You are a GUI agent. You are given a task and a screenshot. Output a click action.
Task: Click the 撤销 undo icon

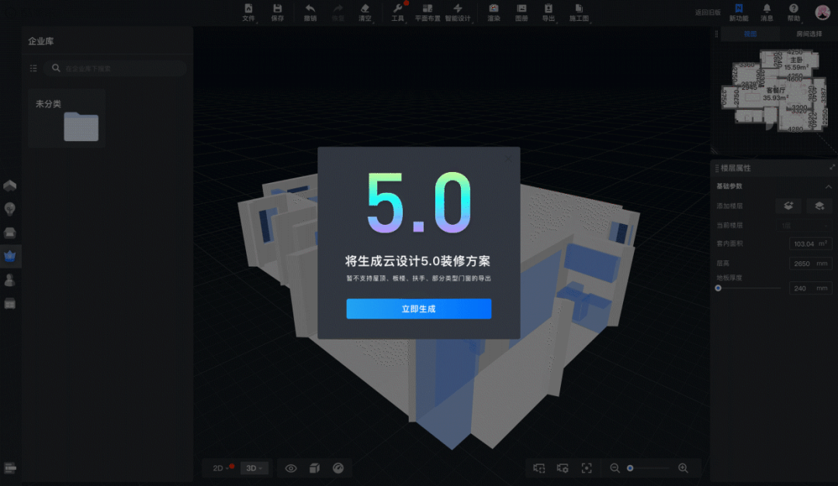[x=310, y=12]
